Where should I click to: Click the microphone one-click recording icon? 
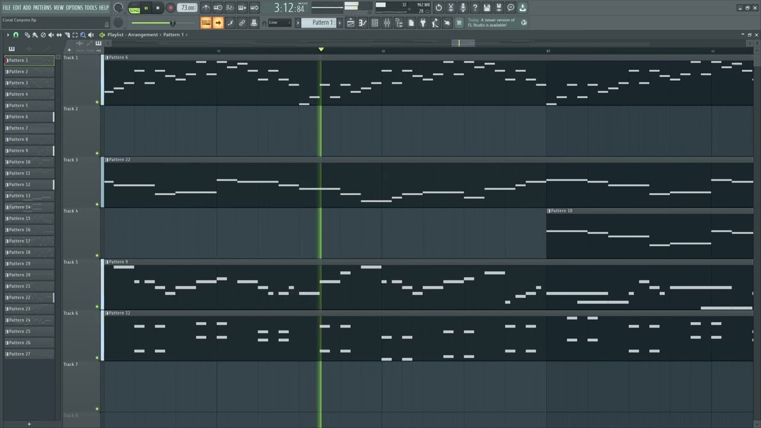pos(463,8)
